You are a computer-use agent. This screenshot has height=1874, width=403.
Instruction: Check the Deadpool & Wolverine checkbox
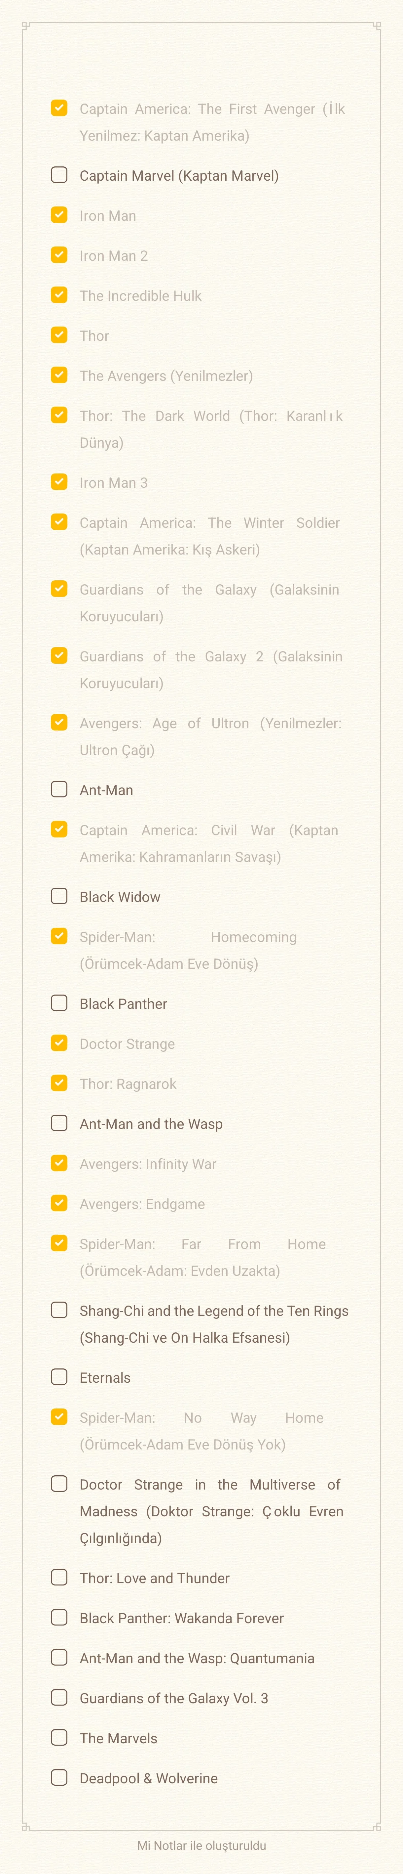[59, 1777]
